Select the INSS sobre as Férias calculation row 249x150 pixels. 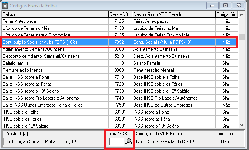point(120,119)
